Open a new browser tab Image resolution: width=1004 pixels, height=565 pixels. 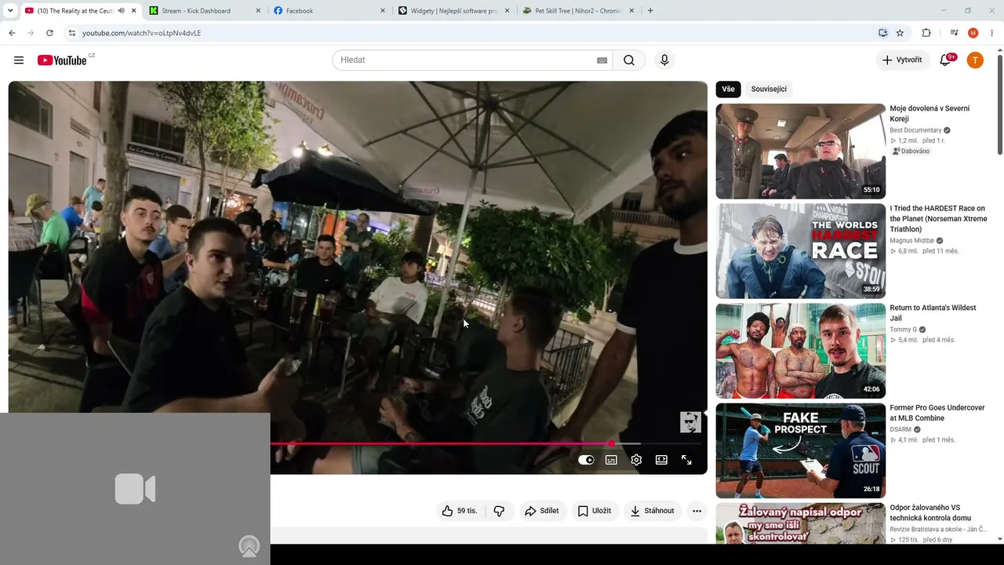(650, 11)
